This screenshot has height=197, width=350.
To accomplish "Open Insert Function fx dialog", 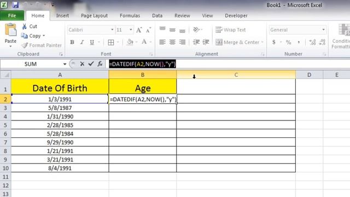I will (x=100, y=64).
